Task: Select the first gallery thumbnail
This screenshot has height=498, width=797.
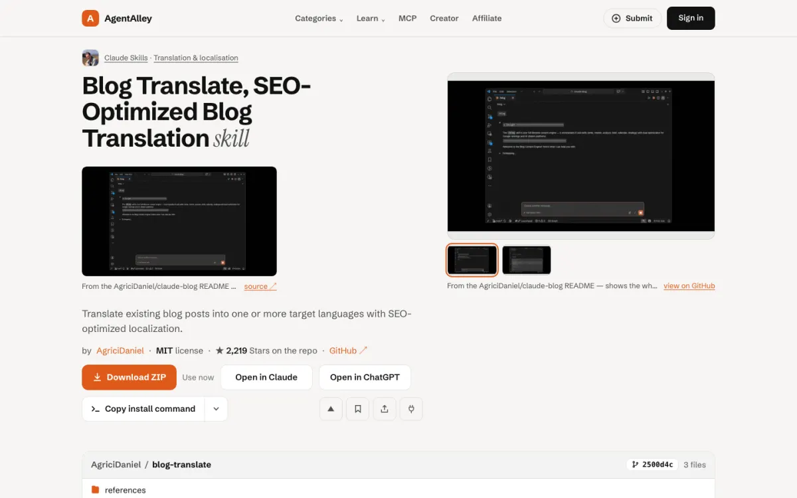Action: tap(472, 260)
